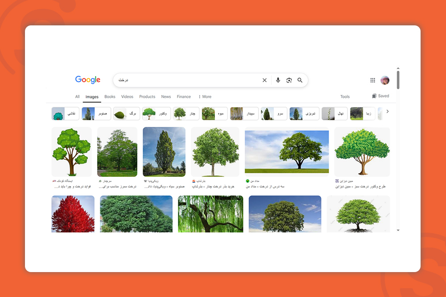Open the Google apps grid icon

coord(372,80)
